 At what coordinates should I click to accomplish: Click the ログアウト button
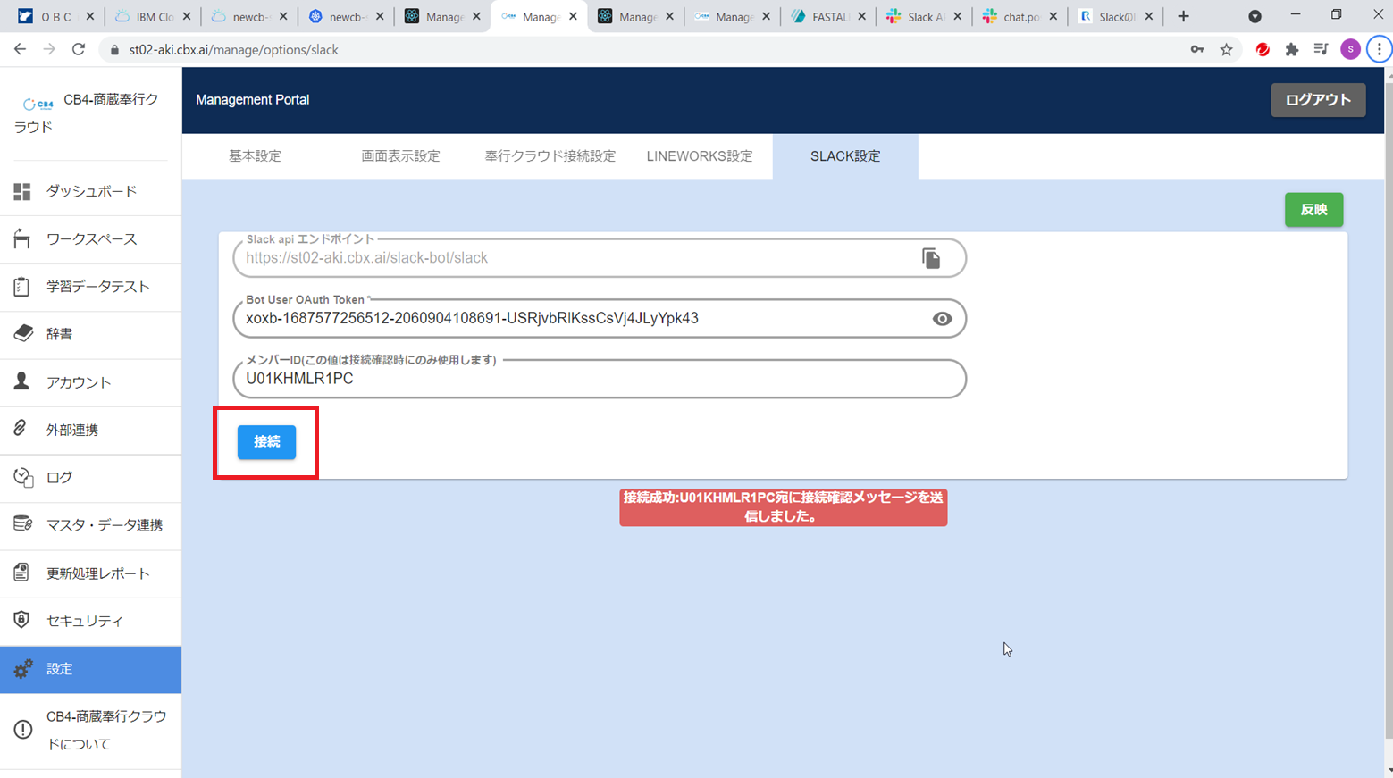(x=1317, y=100)
